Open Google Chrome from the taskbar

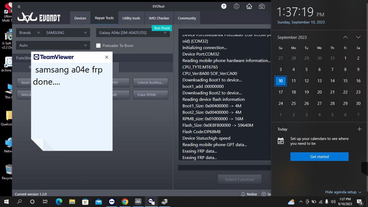[x=125, y=202]
